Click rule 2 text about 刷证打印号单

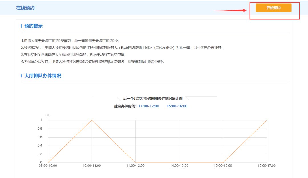click(122, 48)
